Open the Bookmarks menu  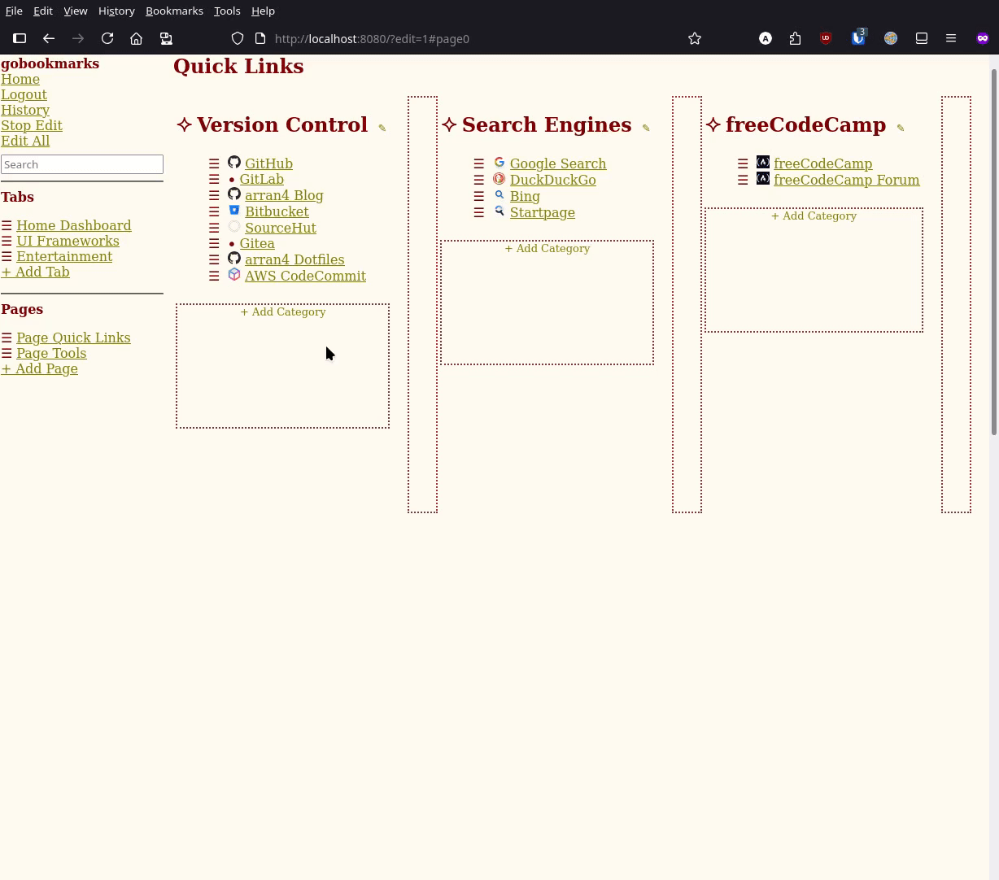tap(174, 11)
